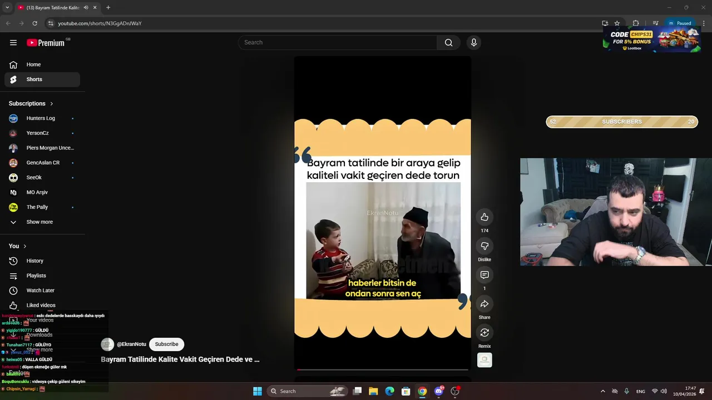Click the YouTube Premium logo
Image resolution: width=712 pixels, height=400 pixels.
tap(46, 43)
